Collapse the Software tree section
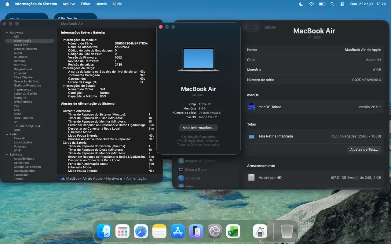391x244 pixels. [7, 155]
